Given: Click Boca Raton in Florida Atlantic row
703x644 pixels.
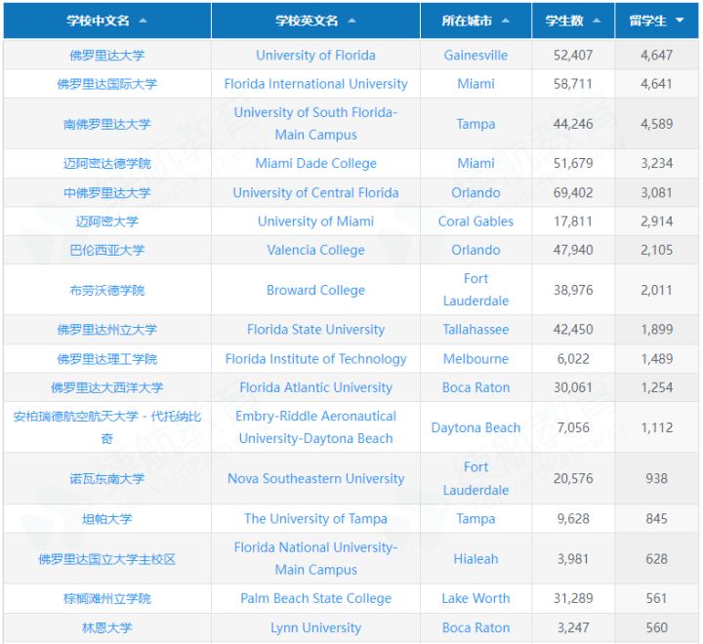Looking at the screenshot, I should pos(476,387).
